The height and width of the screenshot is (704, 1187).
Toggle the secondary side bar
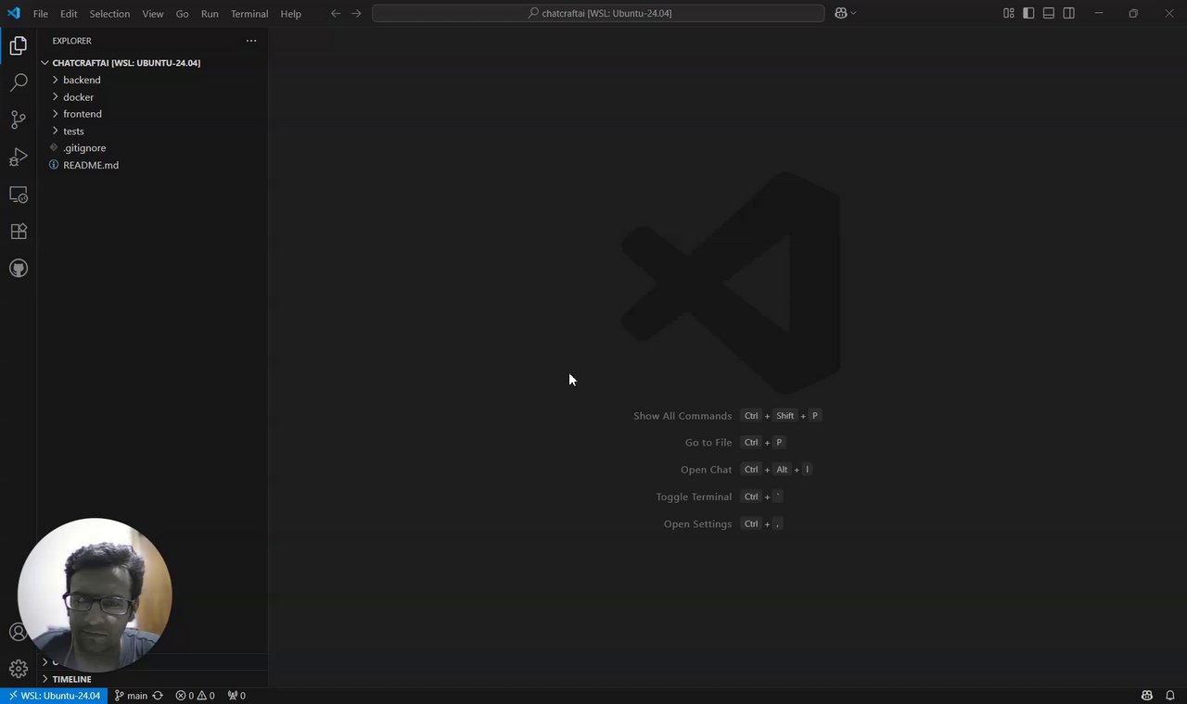click(x=1069, y=13)
